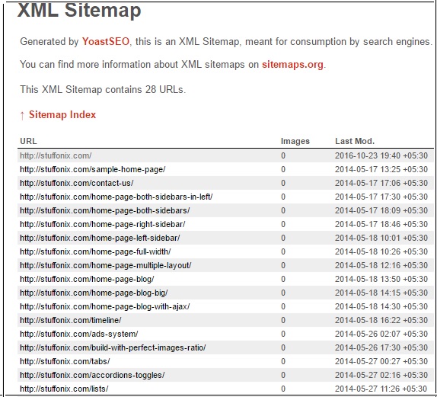Select date 2014-05-27 02:16 +05:30
This screenshot has height=397, width=437.
tap(381, 375)
